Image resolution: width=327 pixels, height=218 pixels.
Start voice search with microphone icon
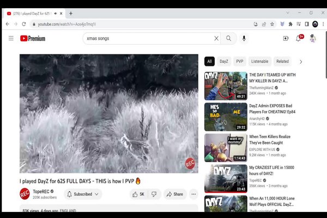(x=244, y=38)
